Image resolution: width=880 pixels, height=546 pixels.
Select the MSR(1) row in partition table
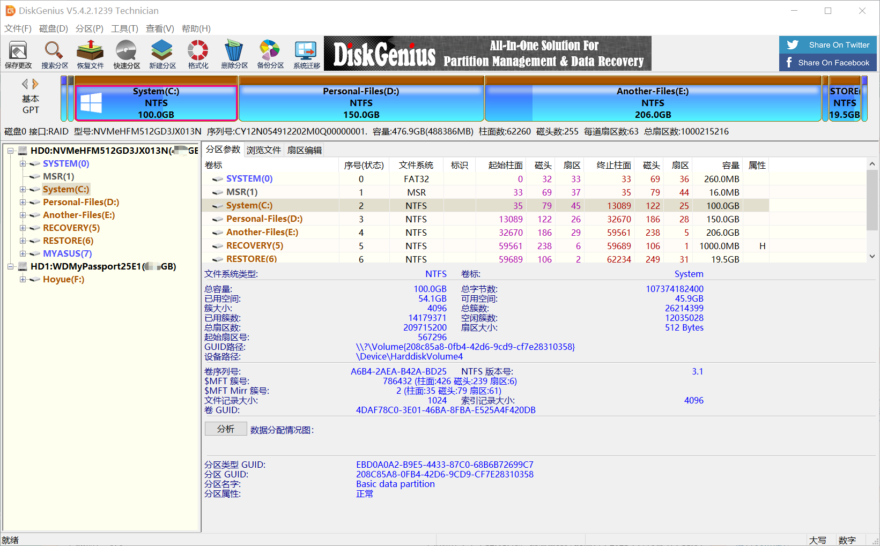point(485,192)
